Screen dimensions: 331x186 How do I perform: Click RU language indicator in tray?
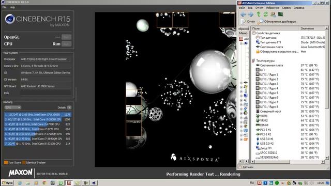252,183
